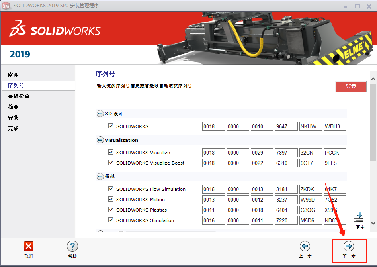Screen dimensions: 377x267
Task: Click the first SOLIDWORKS serial number field
Action: [x=213, y=126]
